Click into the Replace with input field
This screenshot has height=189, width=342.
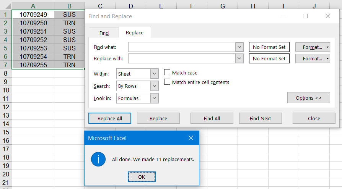182,58
